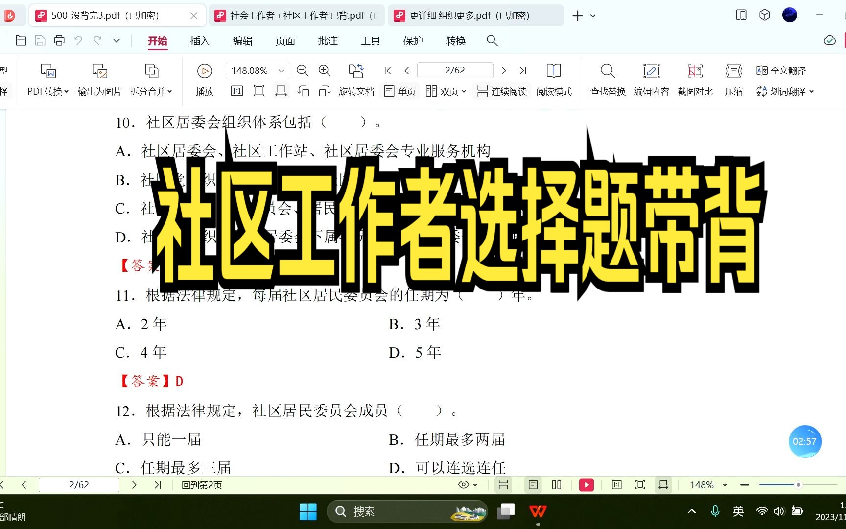Click the 压缩 compress tool
Screen dimensions: 846x529
point(733,79)
